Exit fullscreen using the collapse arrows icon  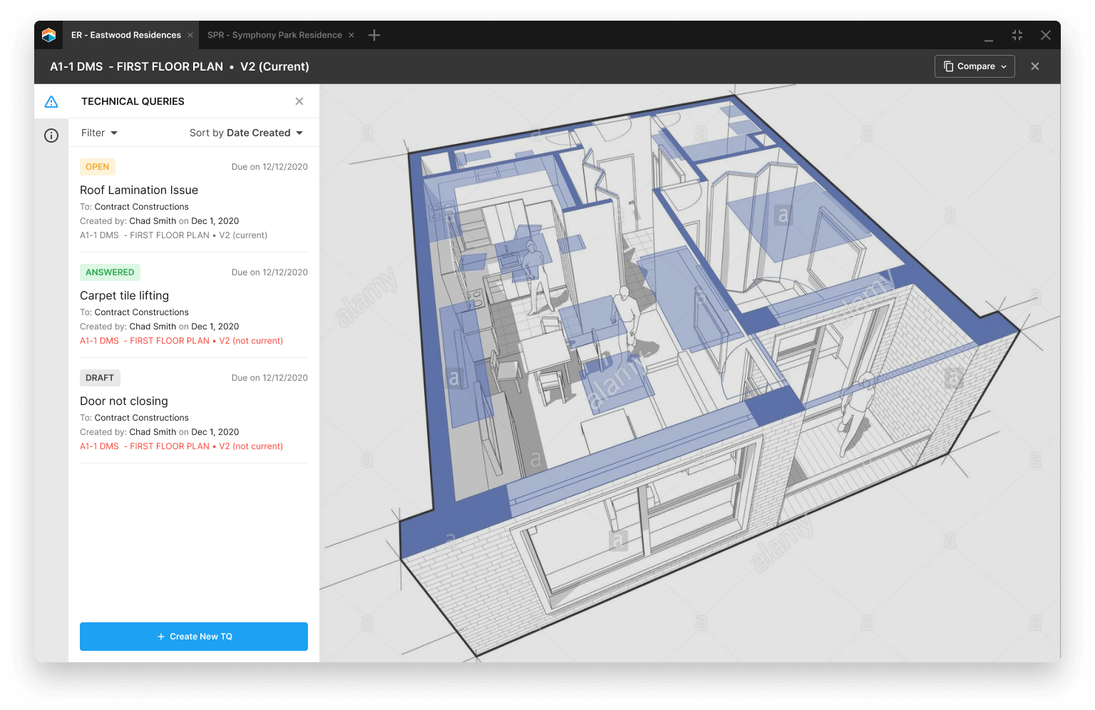(x=1017, y=35)
